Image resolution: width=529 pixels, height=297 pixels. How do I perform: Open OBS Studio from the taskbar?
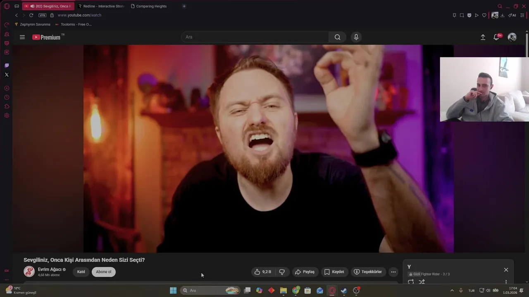coord(356,290)
